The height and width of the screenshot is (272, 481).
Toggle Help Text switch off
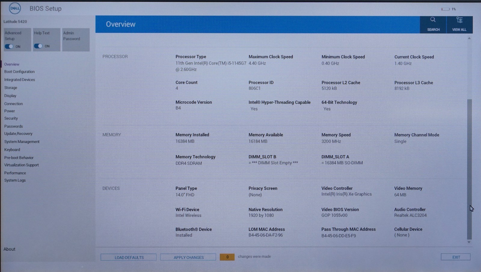38,46
